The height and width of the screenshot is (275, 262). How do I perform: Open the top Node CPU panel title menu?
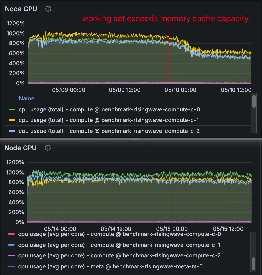tap(21, 9)
